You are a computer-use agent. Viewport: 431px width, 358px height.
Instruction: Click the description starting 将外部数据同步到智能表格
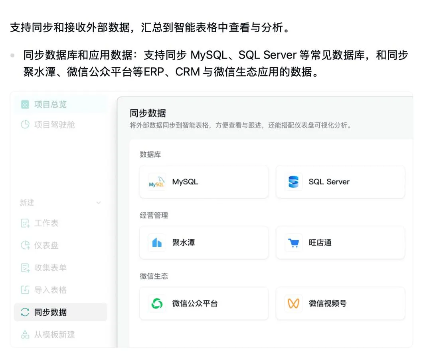[x=240, y=126]
